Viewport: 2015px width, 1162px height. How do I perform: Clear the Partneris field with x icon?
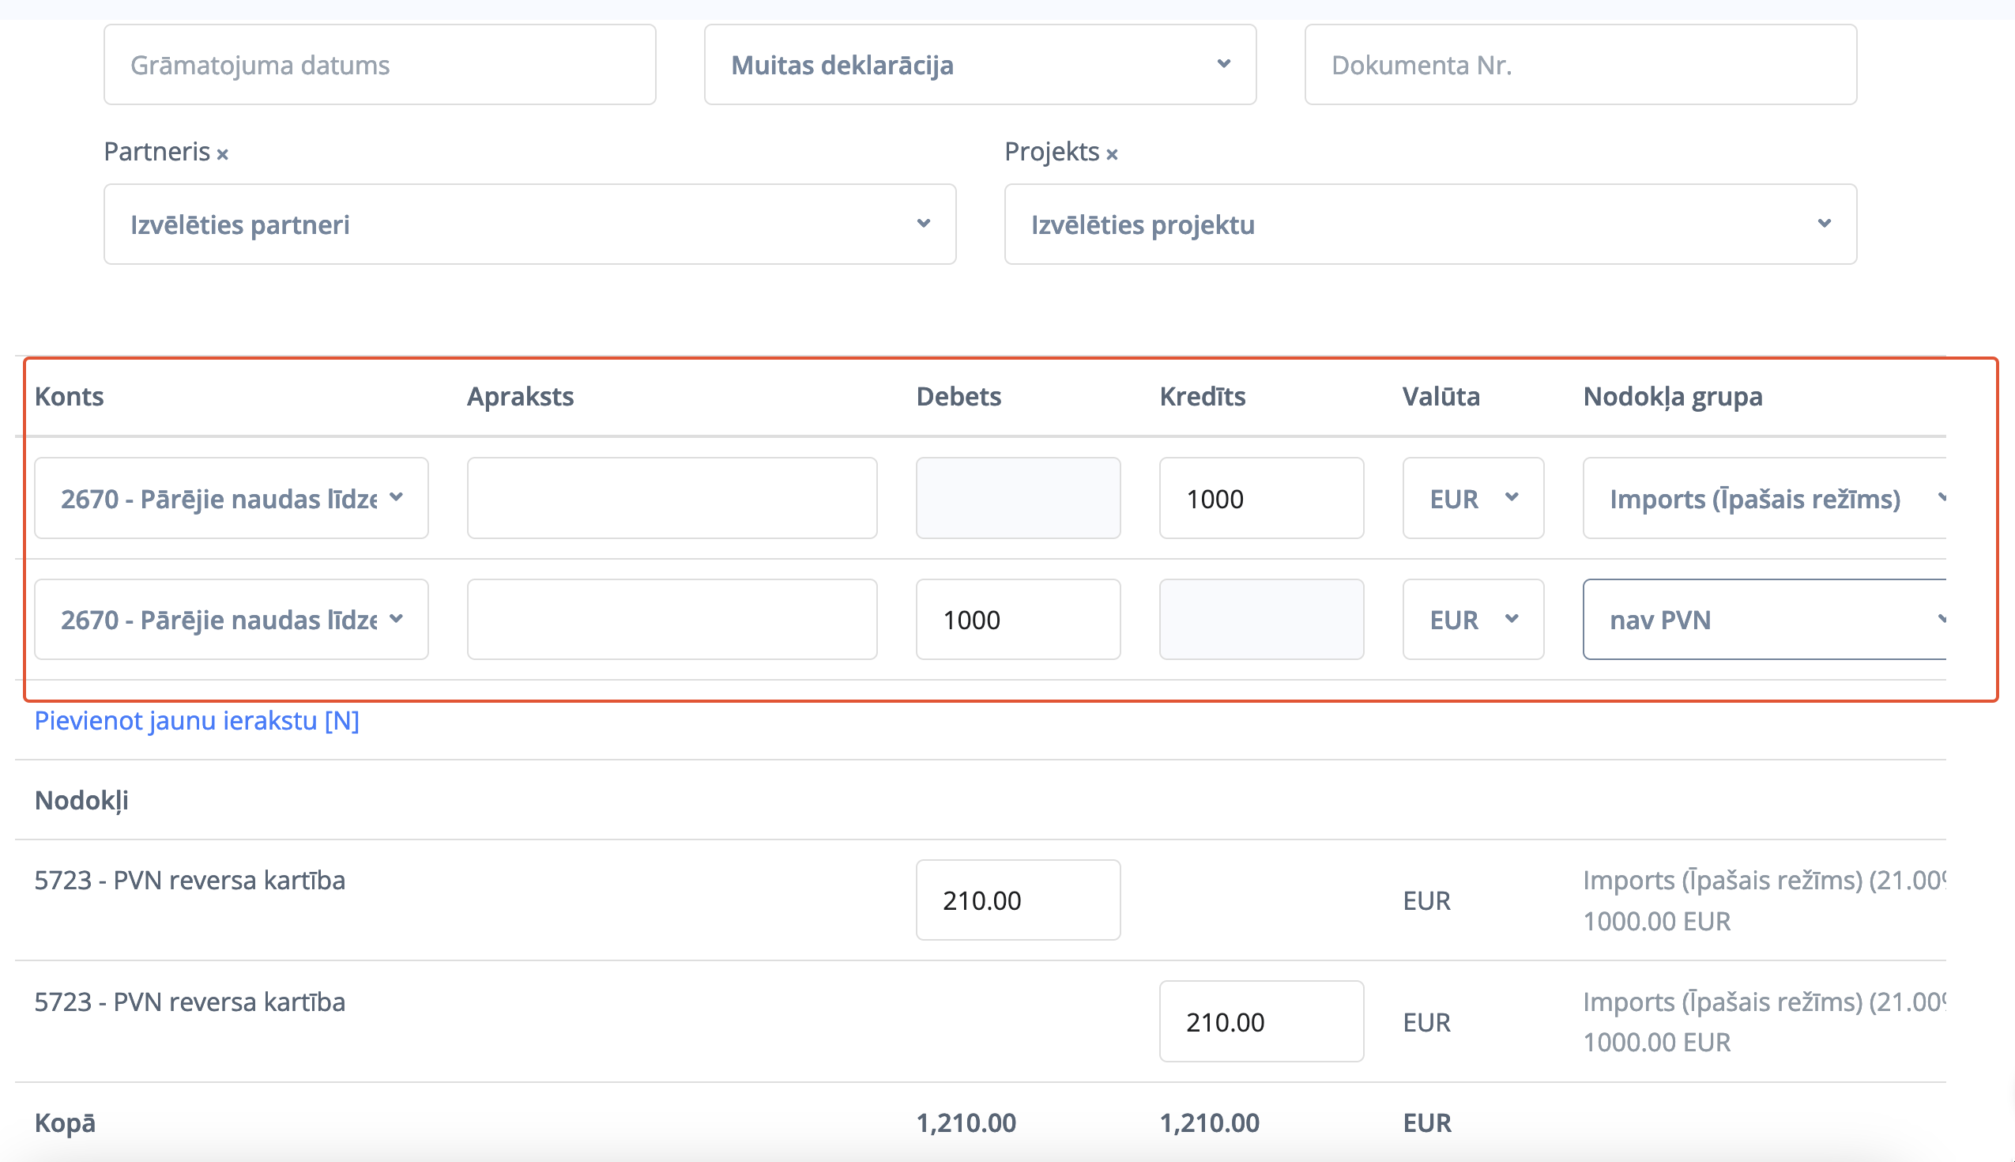pos(223,154)
